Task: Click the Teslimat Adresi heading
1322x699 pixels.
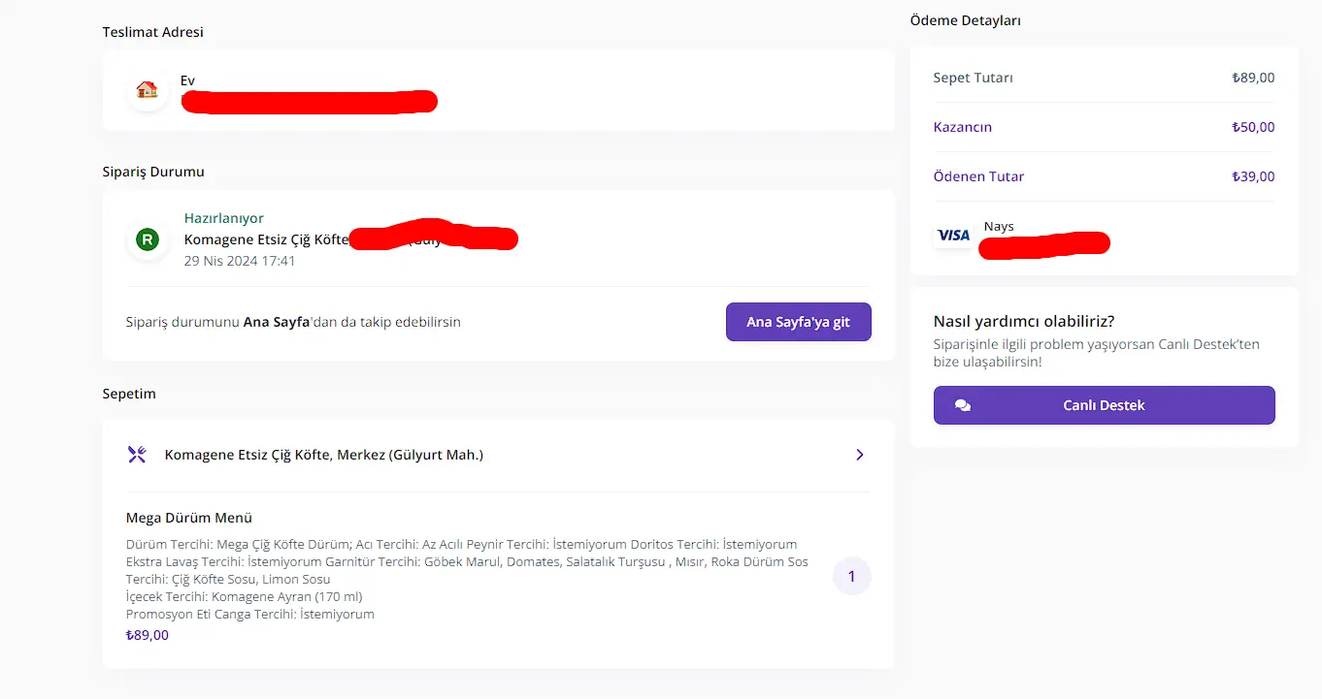Action: point(153,32)
